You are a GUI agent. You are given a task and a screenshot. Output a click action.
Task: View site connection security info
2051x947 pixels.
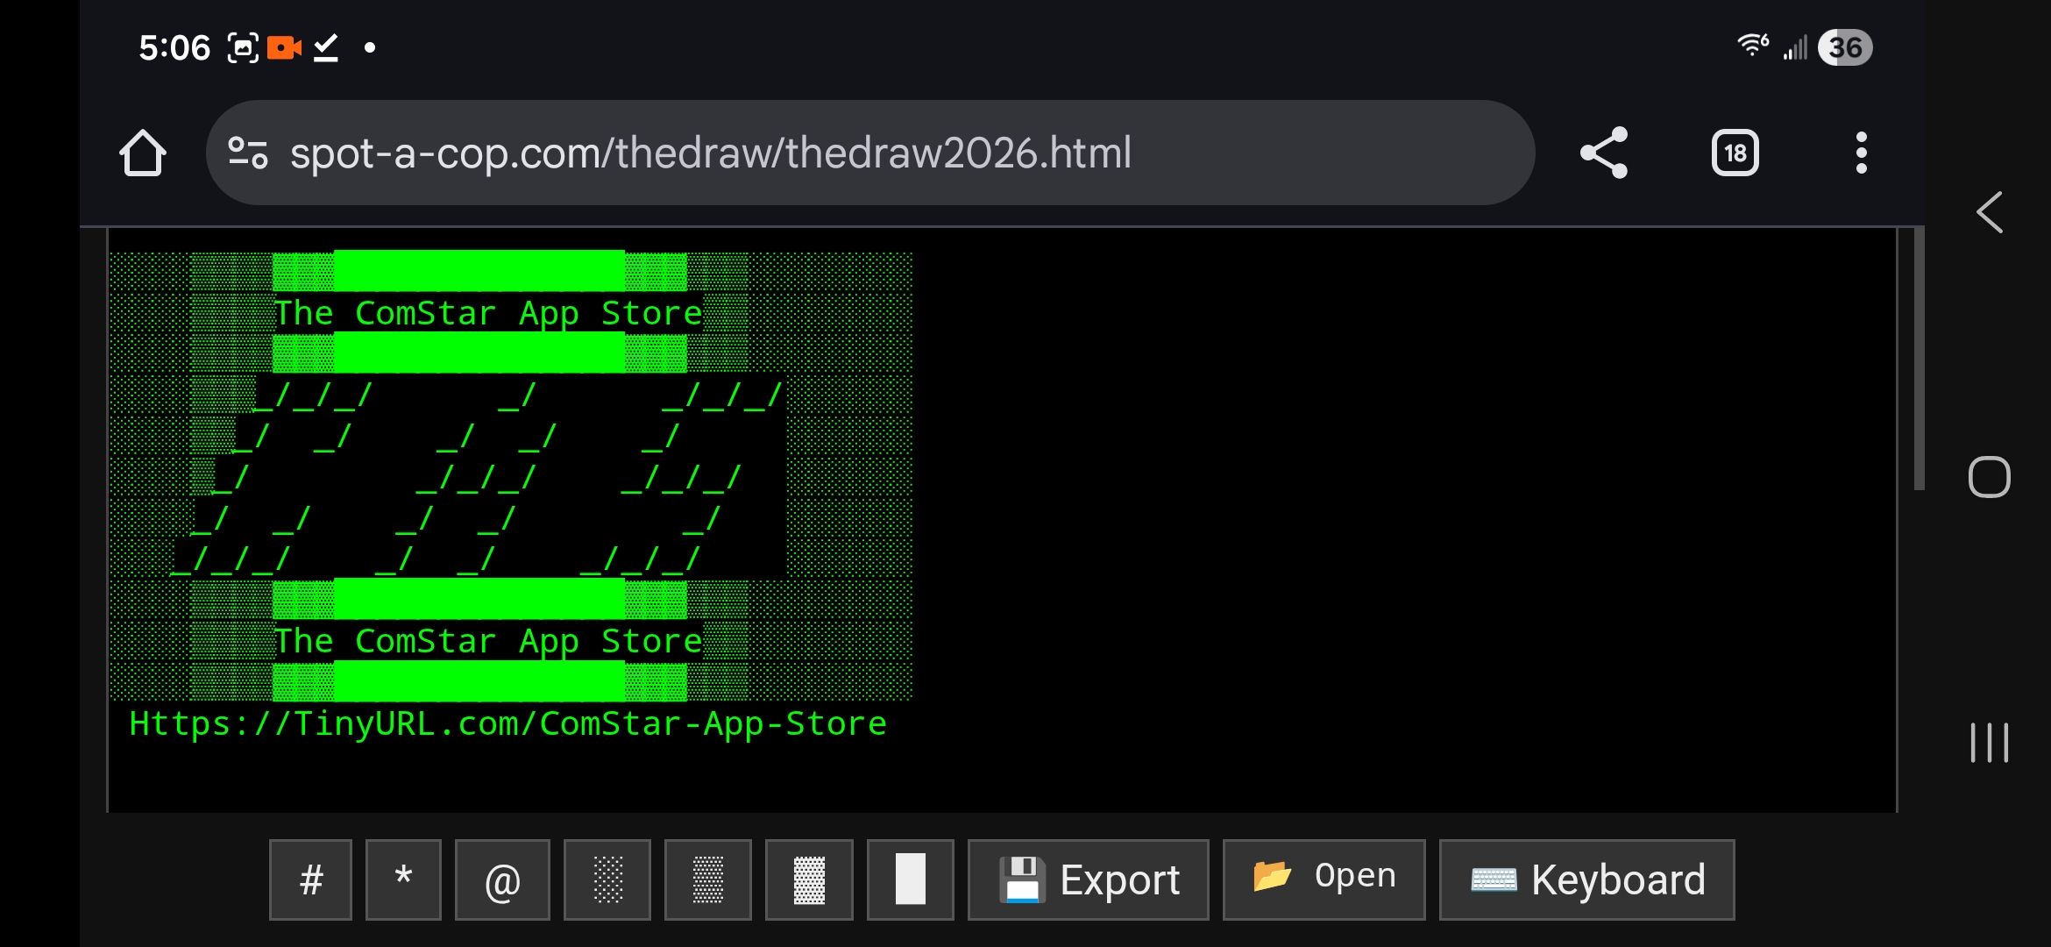tap(248, 152)
